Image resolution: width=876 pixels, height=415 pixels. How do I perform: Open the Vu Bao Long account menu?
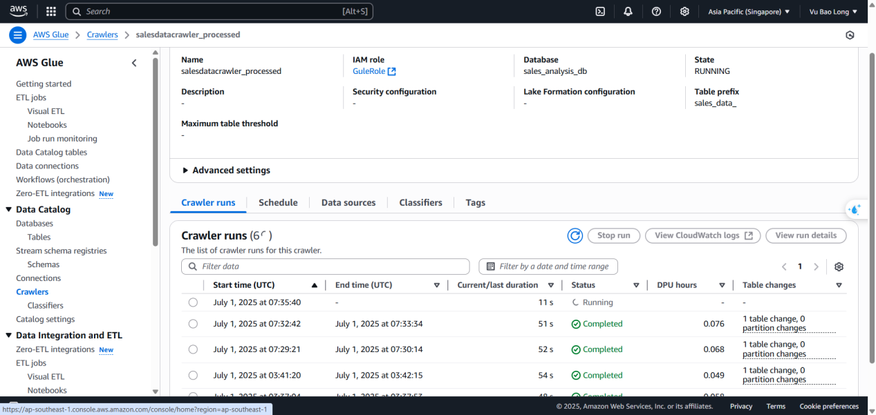833,12
